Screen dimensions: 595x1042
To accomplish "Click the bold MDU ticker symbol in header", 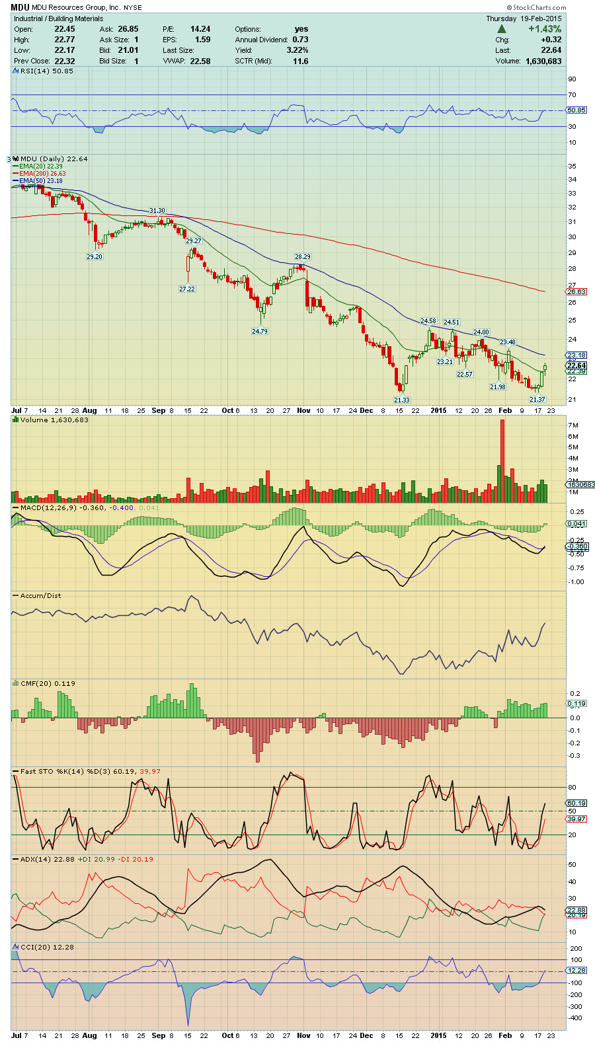I will coord(20,8).
